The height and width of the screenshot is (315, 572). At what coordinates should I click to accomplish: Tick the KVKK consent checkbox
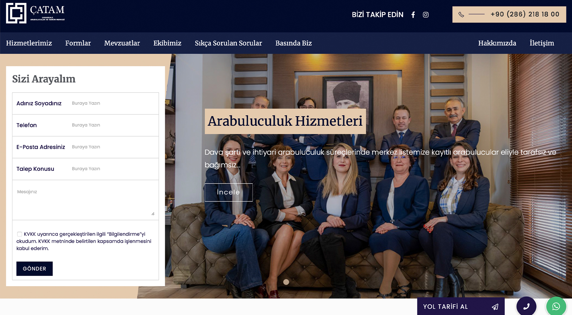pos(20,234)
